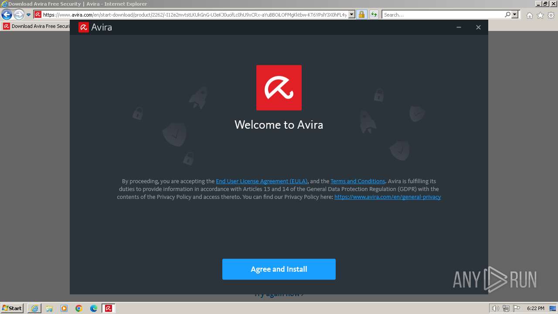This screenshot has width=558, height=314.
Task: Select the Avira installer taskbar button
Action: tap(109, 308)
